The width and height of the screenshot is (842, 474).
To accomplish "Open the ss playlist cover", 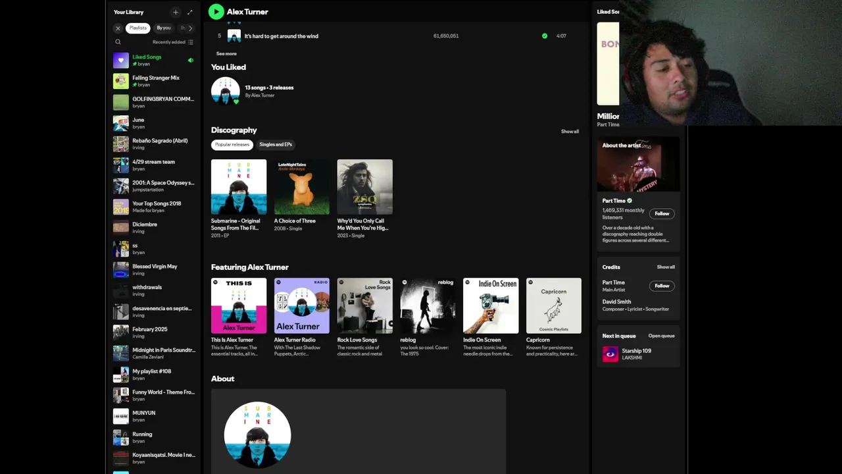I will click(121, 249).
